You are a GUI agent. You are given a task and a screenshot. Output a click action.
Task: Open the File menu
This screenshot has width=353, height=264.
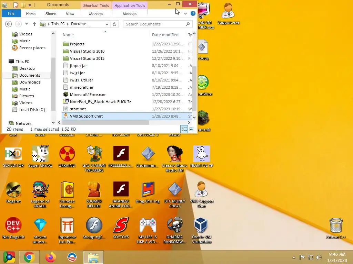click(11, 13)
